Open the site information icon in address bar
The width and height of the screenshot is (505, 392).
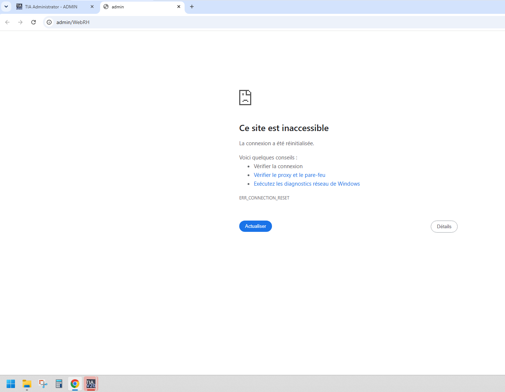(x=49, y=22)
